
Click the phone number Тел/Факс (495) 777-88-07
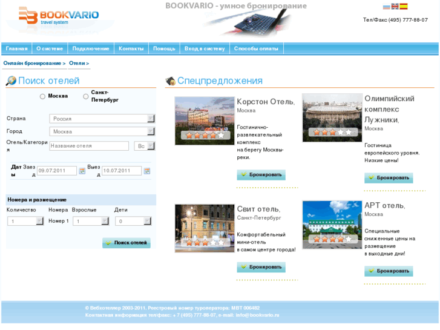395,20
